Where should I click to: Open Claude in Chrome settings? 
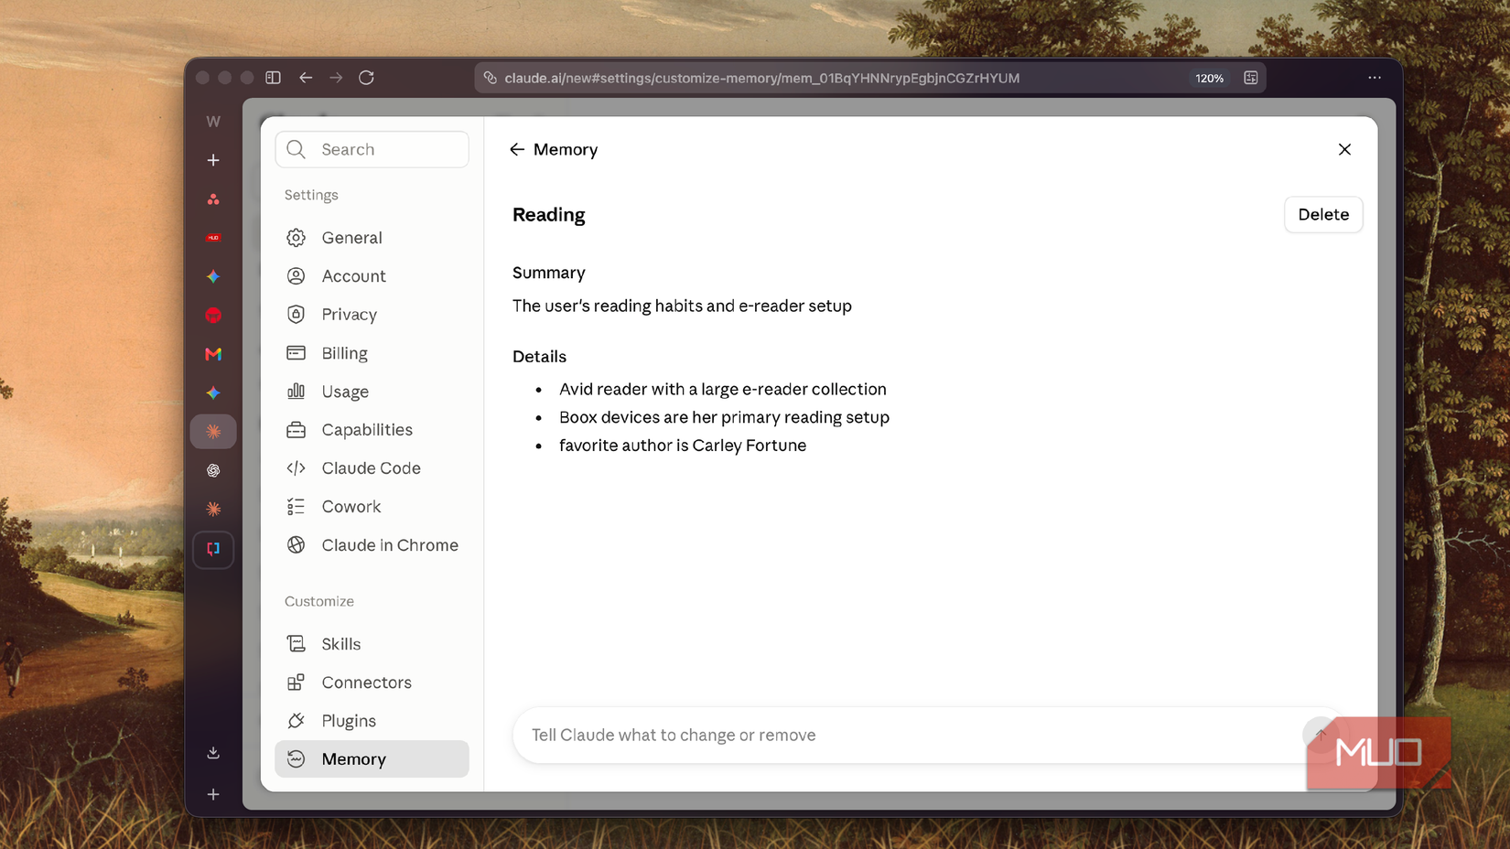pos(372,545)
